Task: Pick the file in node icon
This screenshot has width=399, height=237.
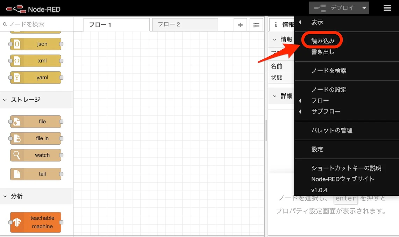Action: [17, 138]
